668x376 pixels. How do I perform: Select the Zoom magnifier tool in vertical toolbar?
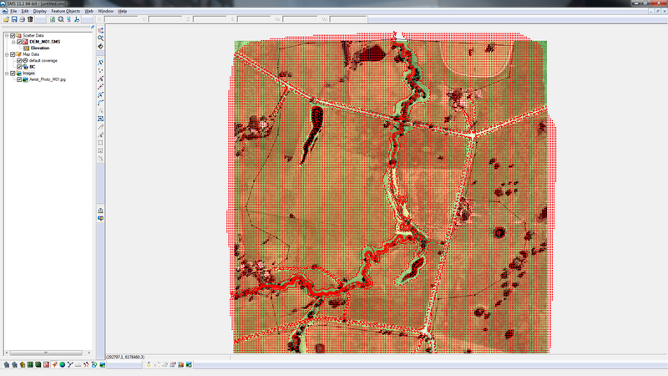(x=100, y=38)
